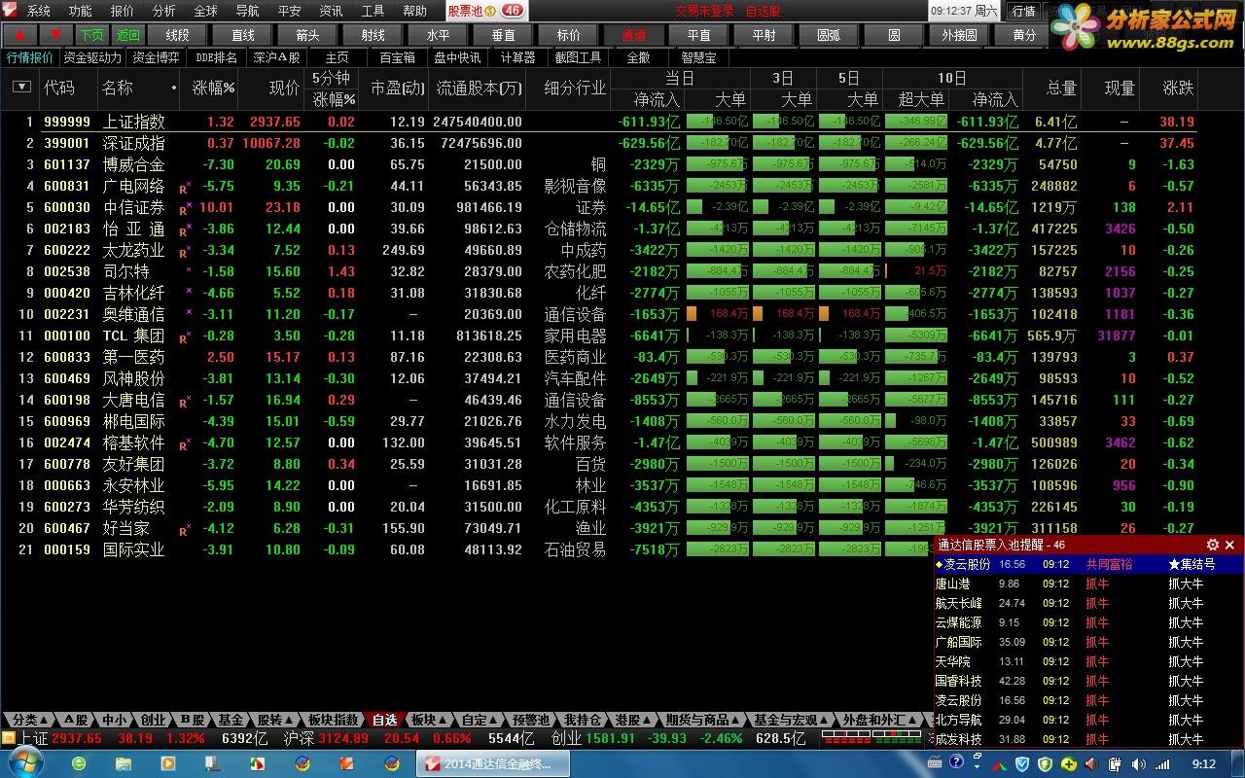The width and height of the screenshot is (1245, 778).
Task: Expand the 基金与宏观 bottom tab
Action: [792, 720]
